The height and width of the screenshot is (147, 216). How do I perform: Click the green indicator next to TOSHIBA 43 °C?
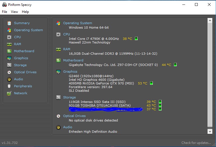coord(160,105)
